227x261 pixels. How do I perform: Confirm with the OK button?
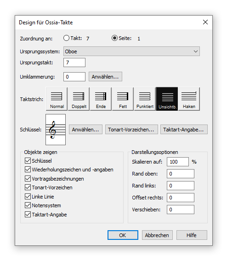click(x=123, y=235)
